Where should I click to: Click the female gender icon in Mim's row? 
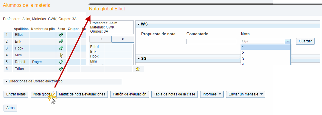click(x=61, y=55)
